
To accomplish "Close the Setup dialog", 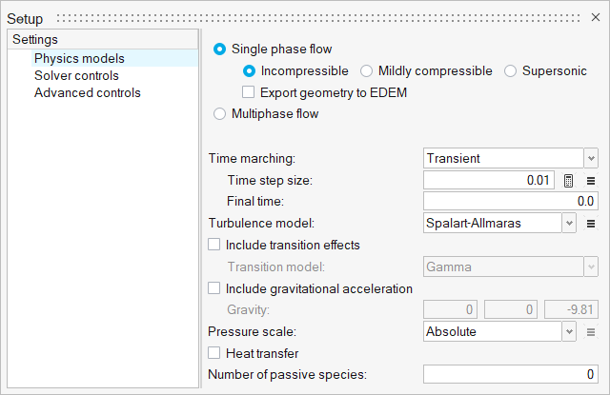I will click(595, 17).
